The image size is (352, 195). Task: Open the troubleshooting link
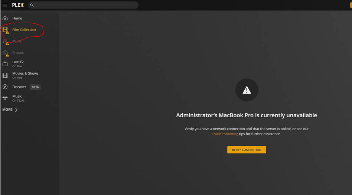pyautogui.click(x=225, y=134)
